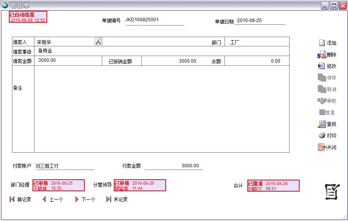Screen dimensions: 348x221
Task: Jump to last record (末记录)
Action: (109, 199)
